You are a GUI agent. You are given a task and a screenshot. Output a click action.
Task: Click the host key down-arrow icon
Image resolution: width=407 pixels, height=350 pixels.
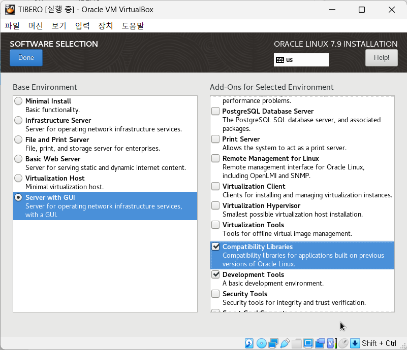coord(355,343)
